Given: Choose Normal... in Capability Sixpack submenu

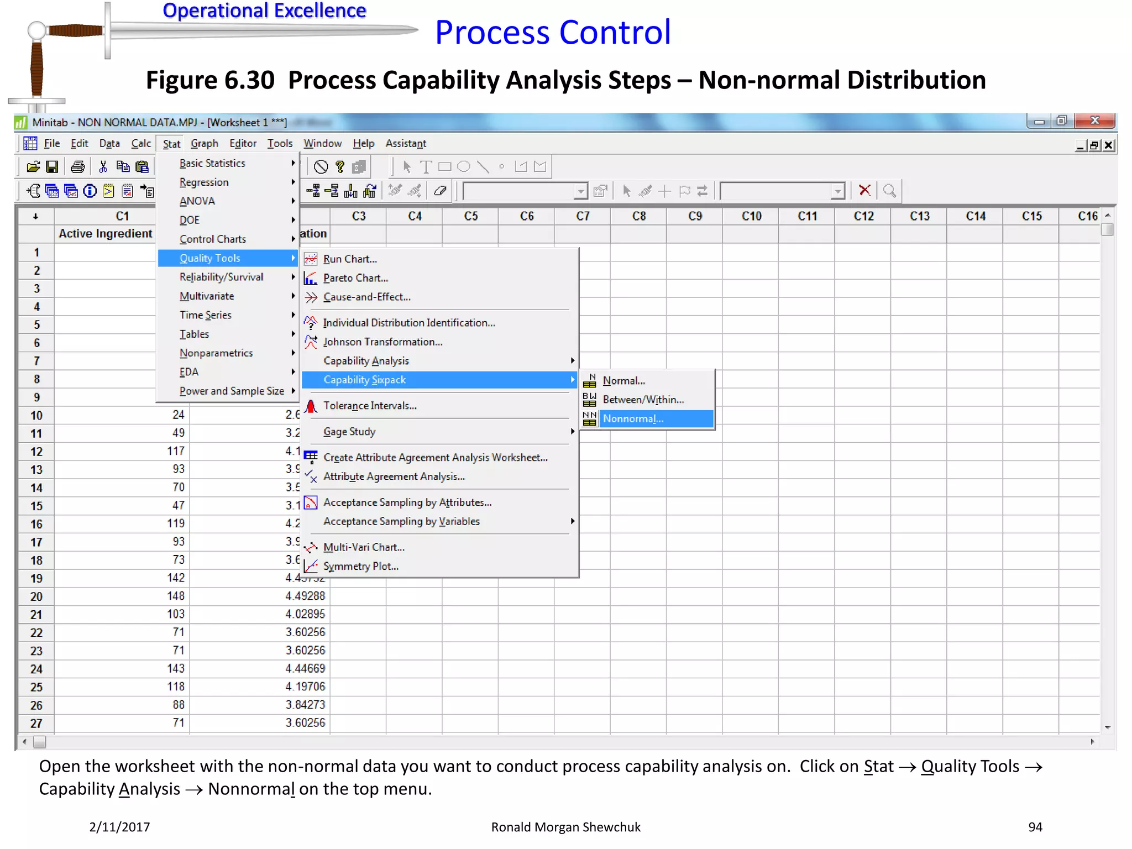Looking at the screenshot, I should pos(647,381).
